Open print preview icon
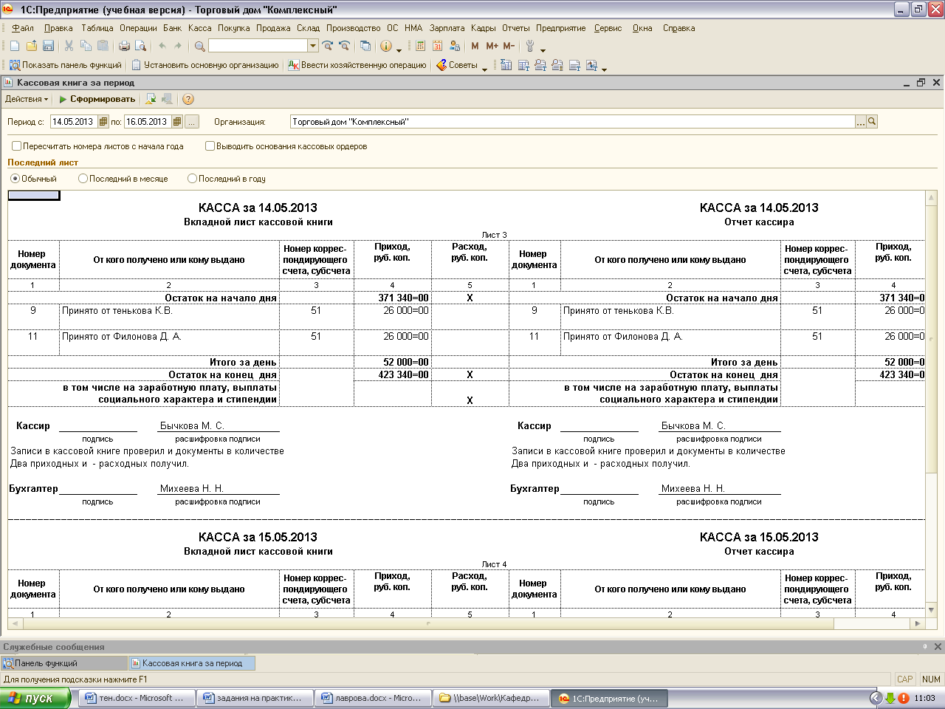Screen dimensions: 945x709 pyautogui.click(x=140, y=46)
